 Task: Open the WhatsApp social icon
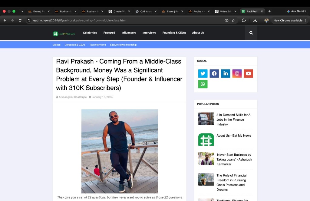click(x=203, y=84)
